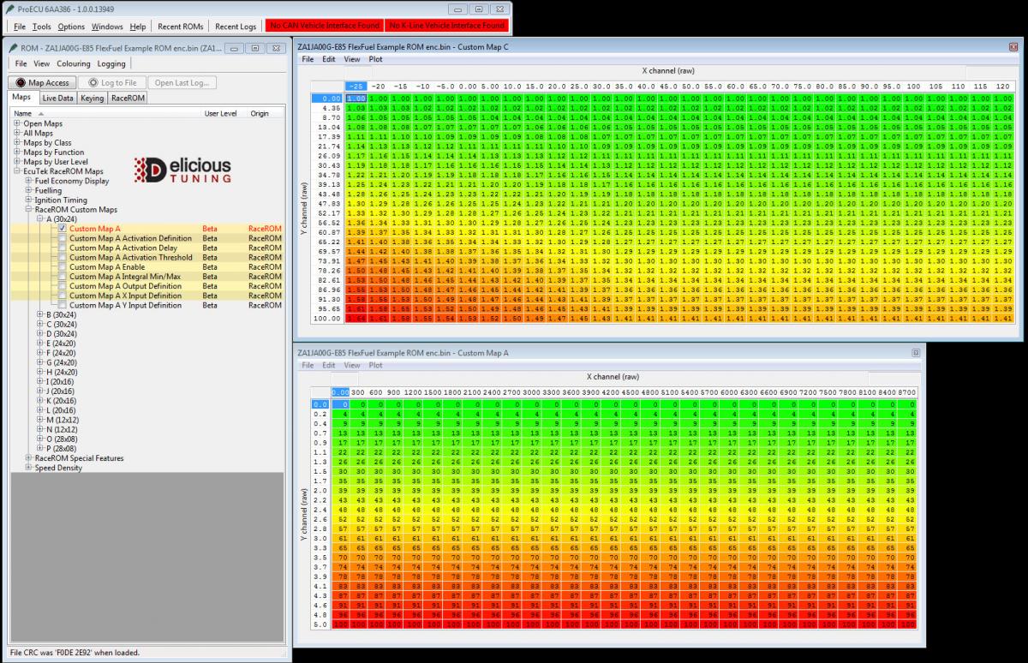Open the Plot menu in Custom Map C

point(375,60)
